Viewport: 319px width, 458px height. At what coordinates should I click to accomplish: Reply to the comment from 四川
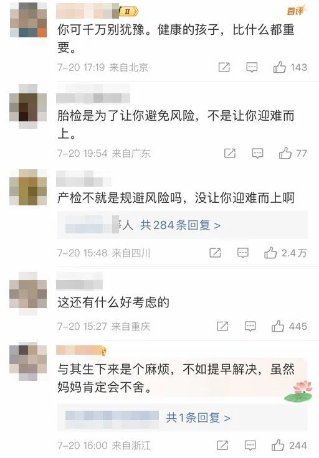point(243,253)
